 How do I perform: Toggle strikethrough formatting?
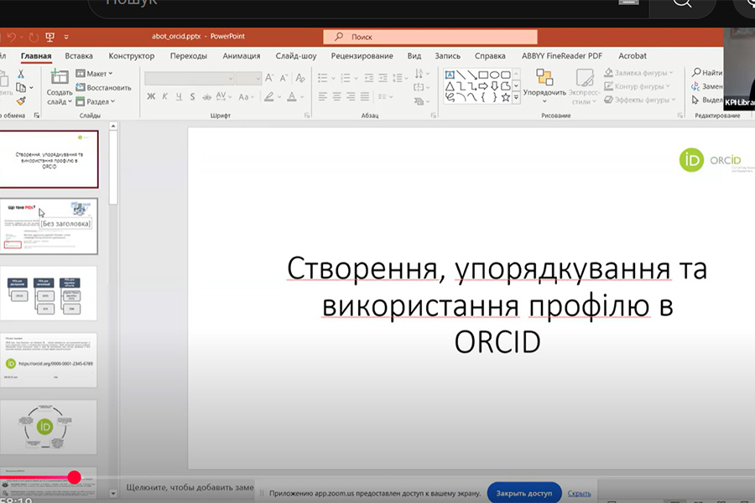pos(206,96)
